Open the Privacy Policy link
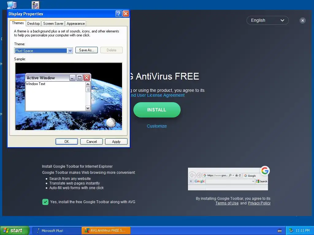The width and height of the screenshot is (314, 235). 259,203
